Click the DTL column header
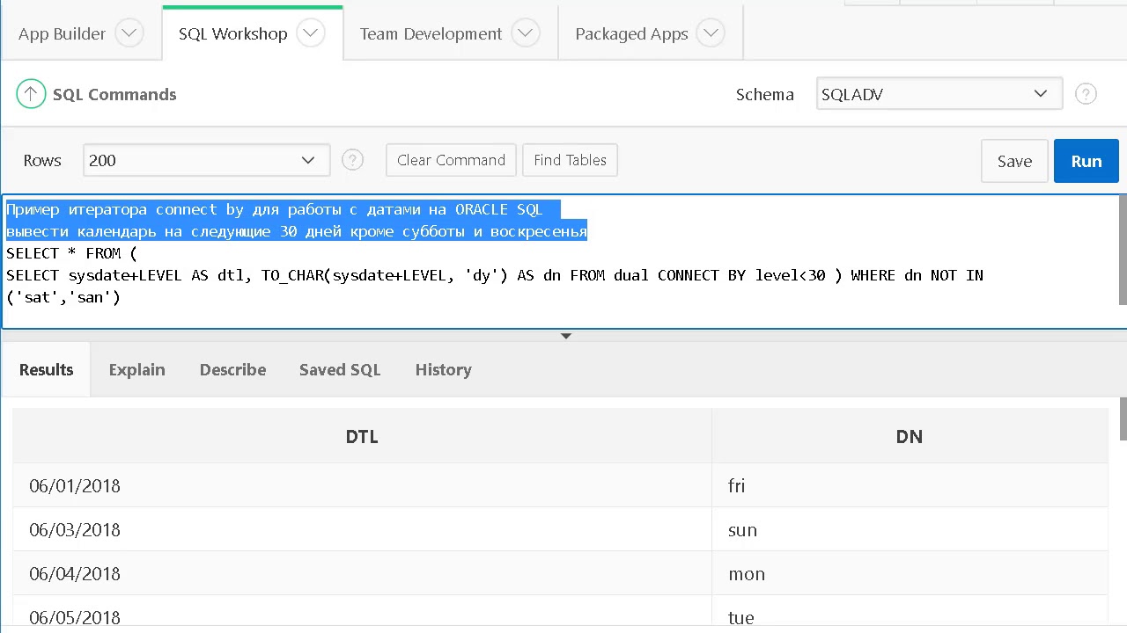The height and width of the screenshot is (633, 1127). (x=362, y=436)
